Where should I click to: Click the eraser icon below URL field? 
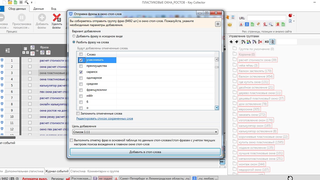click(x=258, y=24)
